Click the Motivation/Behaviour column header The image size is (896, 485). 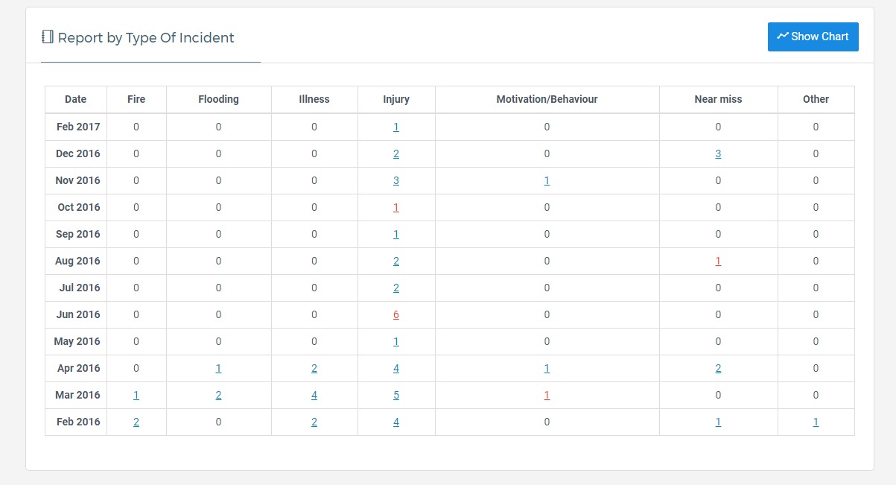coord(547,99)
